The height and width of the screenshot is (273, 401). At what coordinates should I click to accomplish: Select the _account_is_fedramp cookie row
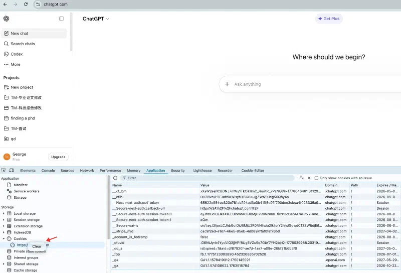click(x=256, y=237)
